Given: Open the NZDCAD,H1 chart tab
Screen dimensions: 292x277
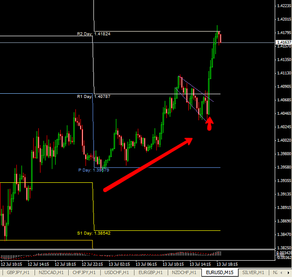Looking at the screenshot, I should click(51, 272).
